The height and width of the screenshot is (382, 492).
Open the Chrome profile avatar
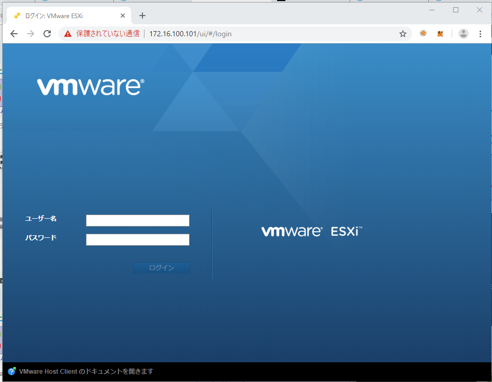click(464, 34)
